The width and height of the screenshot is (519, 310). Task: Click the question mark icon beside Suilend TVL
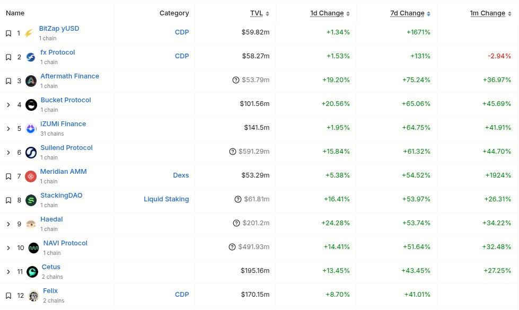point(233,152)
